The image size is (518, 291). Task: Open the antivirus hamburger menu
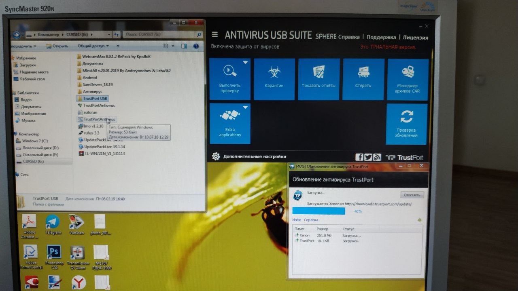pyautogui.click(x=215, y=35)
